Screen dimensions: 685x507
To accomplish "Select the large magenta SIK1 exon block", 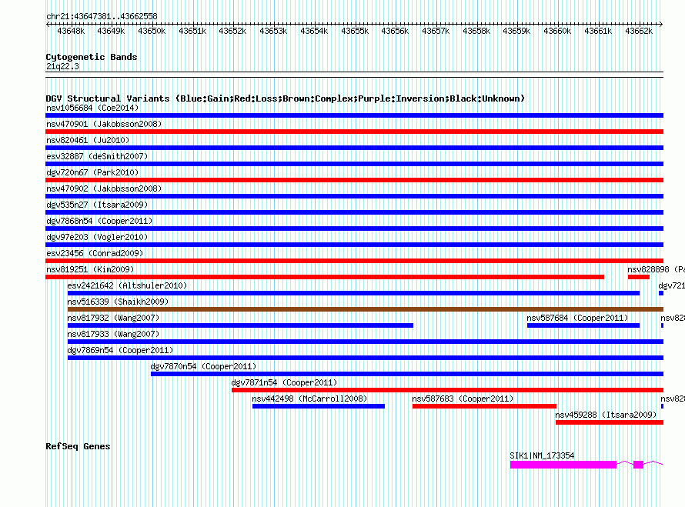I will [563, 465].
